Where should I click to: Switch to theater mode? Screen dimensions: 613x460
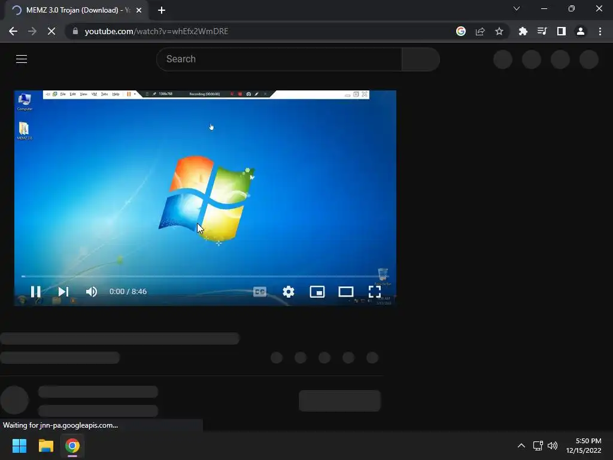346,292
